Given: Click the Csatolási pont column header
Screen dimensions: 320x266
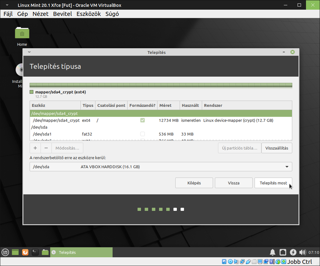Looking at the screenshot, I should (111, 105).
